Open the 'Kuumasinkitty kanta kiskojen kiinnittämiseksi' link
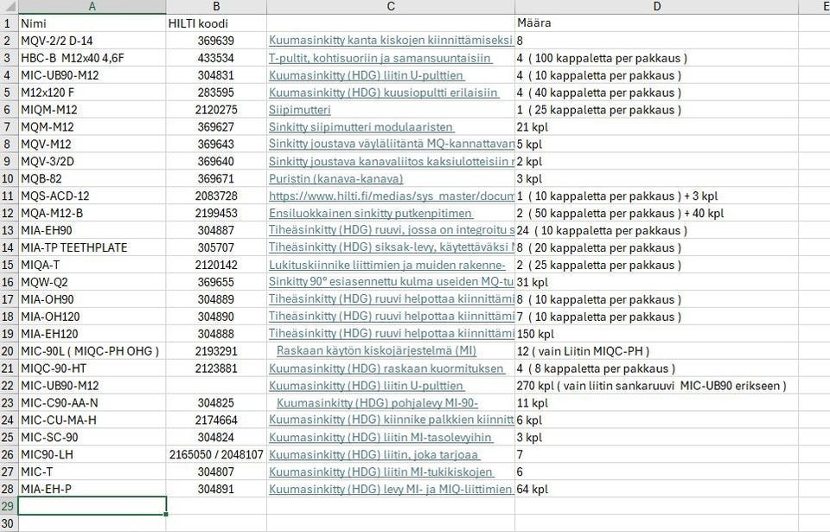 (391, 41)
